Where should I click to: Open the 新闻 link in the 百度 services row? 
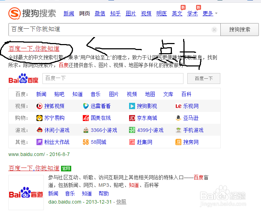pos(41,94)
